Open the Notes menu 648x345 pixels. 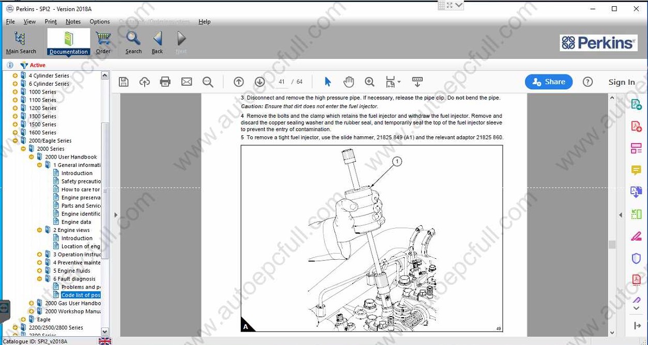[x=73, y=22]
